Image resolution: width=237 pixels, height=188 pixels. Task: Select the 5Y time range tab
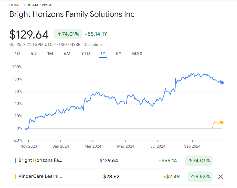119,53
